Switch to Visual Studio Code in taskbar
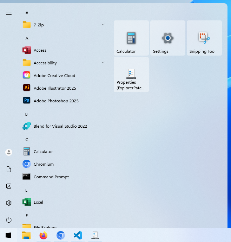This screenshot has height=242, width=231. pos(78,235)
